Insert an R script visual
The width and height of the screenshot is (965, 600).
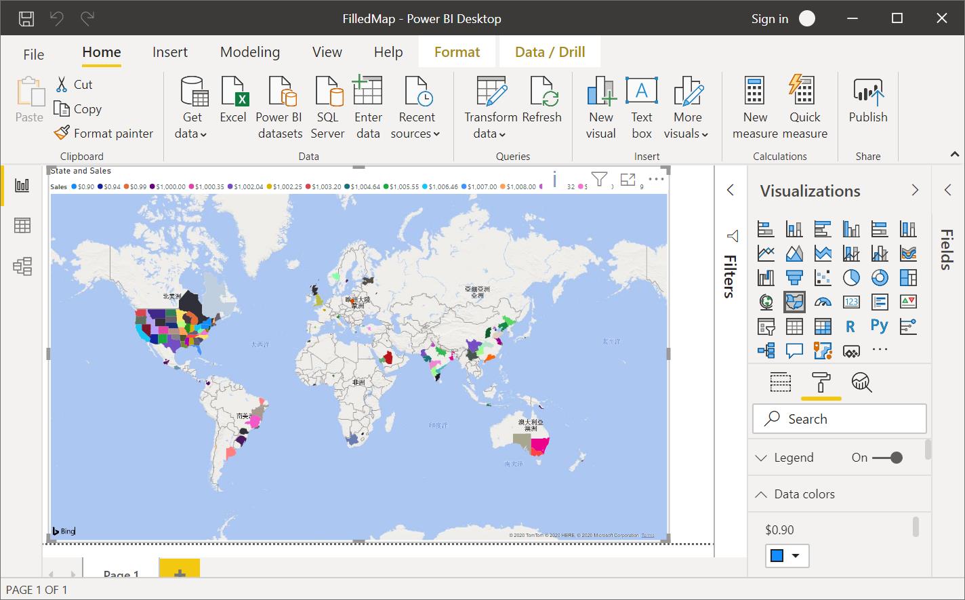click(851, 326)
